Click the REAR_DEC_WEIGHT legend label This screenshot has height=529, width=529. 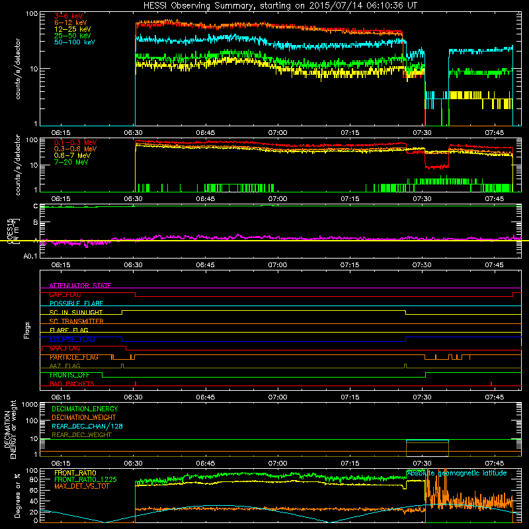point(81,435)
